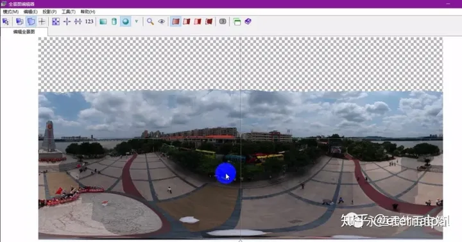Select the cylindrical projection icon
The image size is (462, 242).
click(114, 22)
